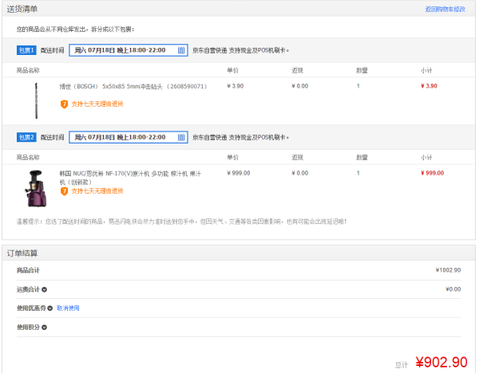Image resolution: width=479 pixels, height=373 pixels.
Task: Click the 包裹1 badge
Action: (26, 50)
